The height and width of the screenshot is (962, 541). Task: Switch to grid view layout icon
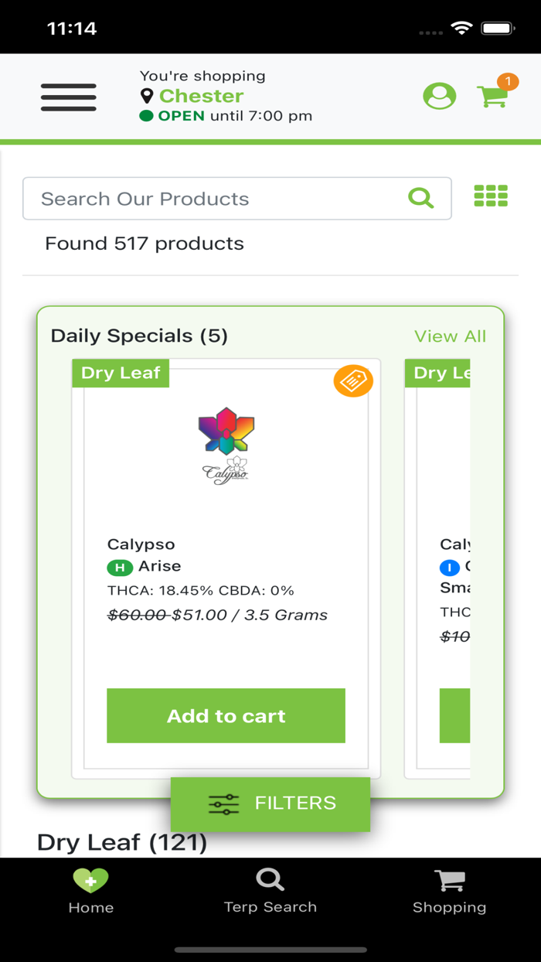pos(491,196)
